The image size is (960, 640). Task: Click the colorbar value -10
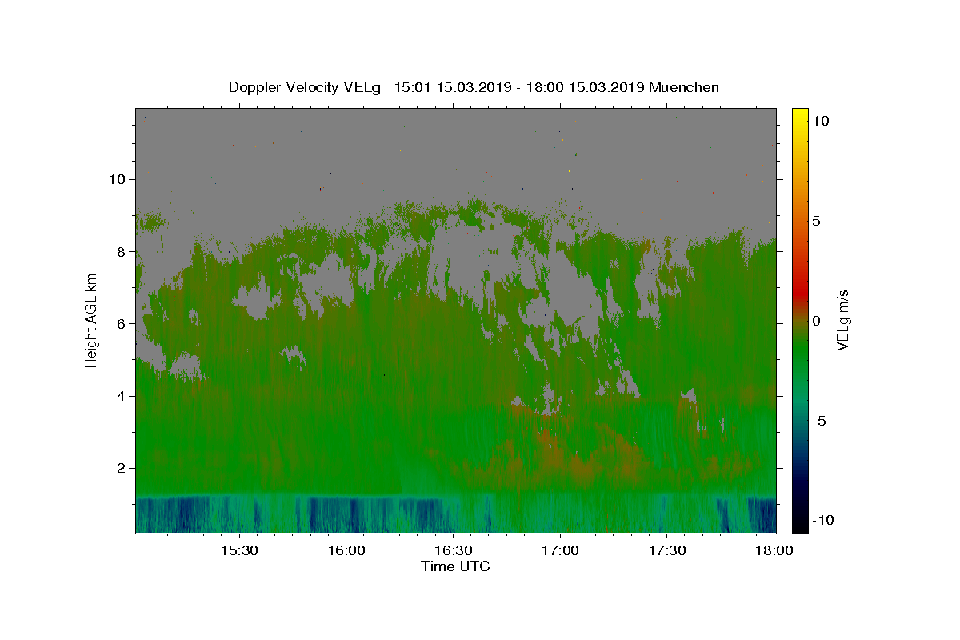coord(822,521)
